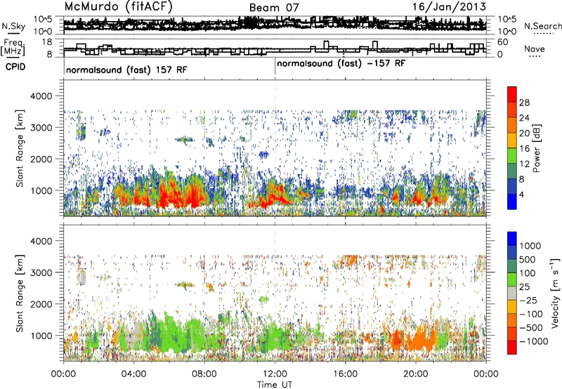The image size is (562, 389).
Task: Click the "Velocity [m s⁻¹]" colorbar title
Action: coord(555,293)
